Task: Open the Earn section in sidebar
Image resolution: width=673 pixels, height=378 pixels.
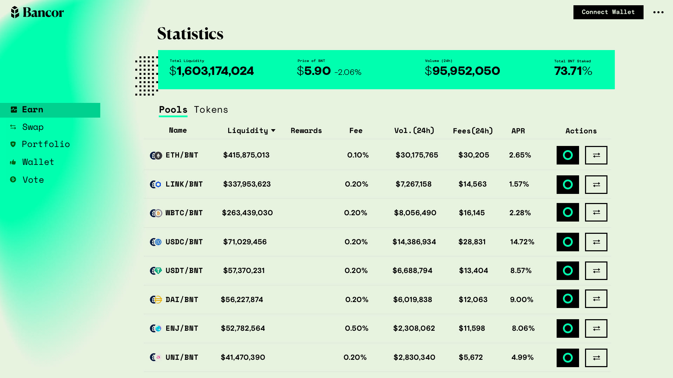Action: click(x=50, y=110)
